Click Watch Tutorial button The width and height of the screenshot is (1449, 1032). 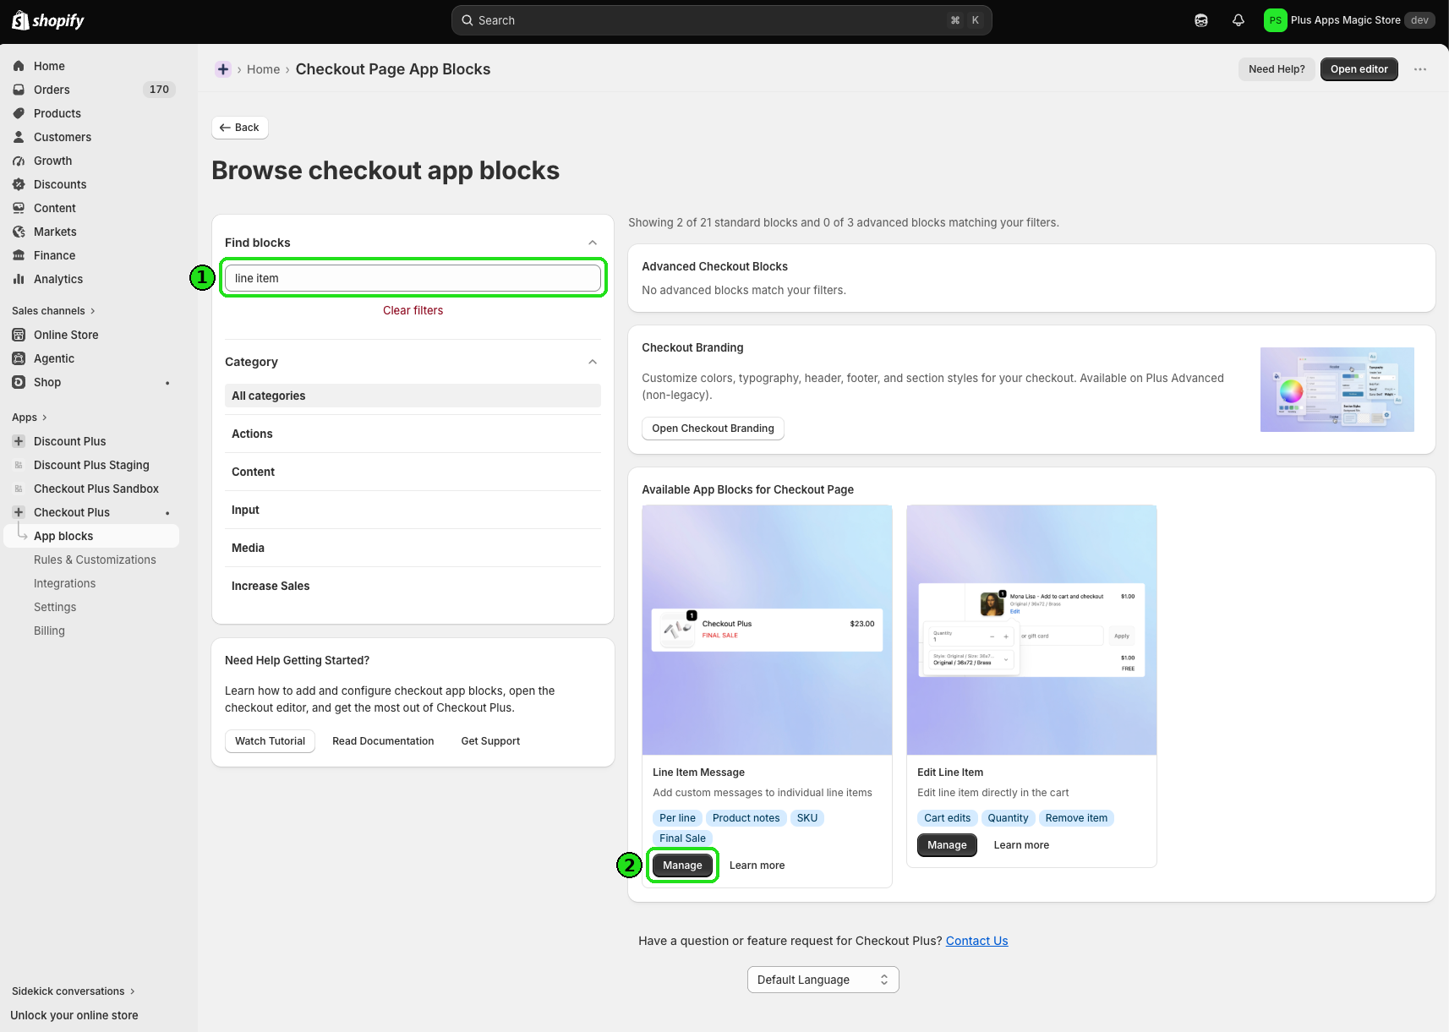[270, 741]
